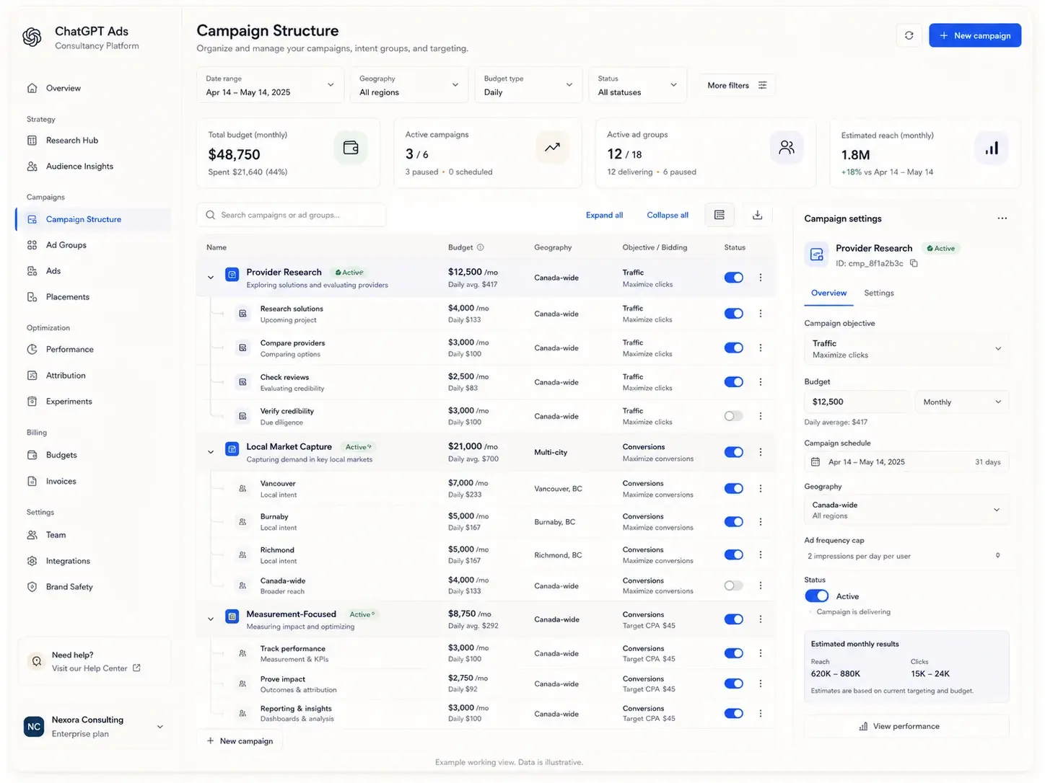Image resolution: width=1045 pixels, height=783 pixels.
Task: Enable the Verify credibility ad group
Action: tap(734, 416)
